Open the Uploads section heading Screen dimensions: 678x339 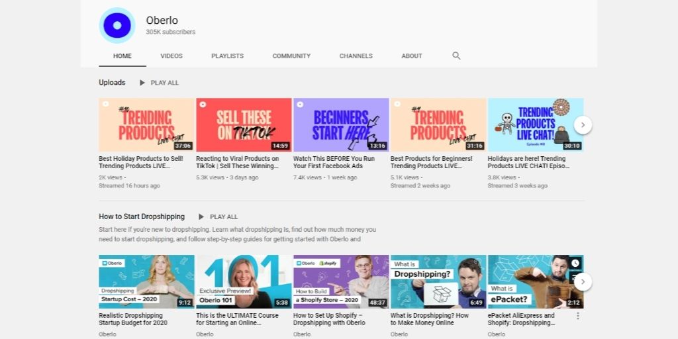(x=112, y=82)
